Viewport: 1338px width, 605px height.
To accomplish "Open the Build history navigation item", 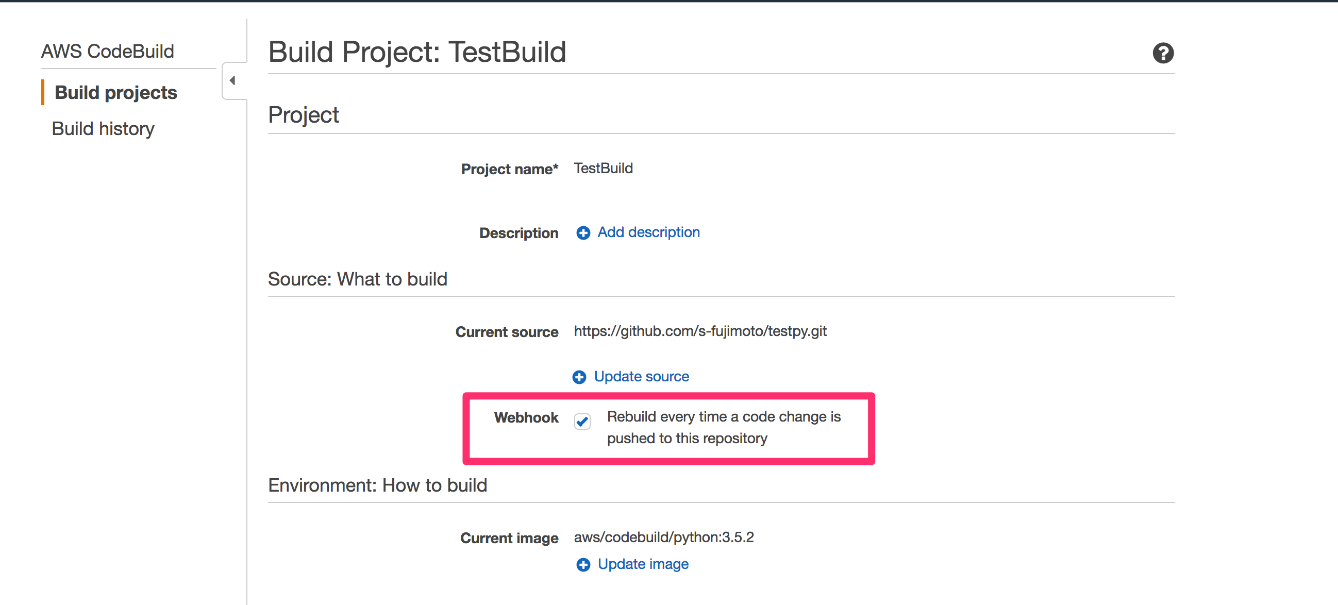I will click(x=103, y=129).
